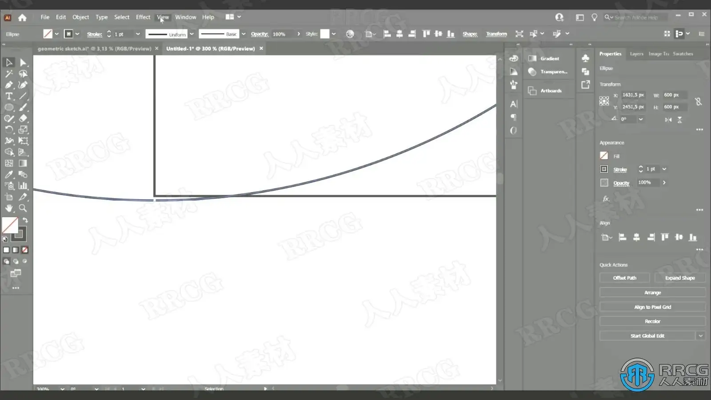This screenshot has width=711, height=400.
Task: Pick the Magic Wand tool
Action: (x=9, y=74)
